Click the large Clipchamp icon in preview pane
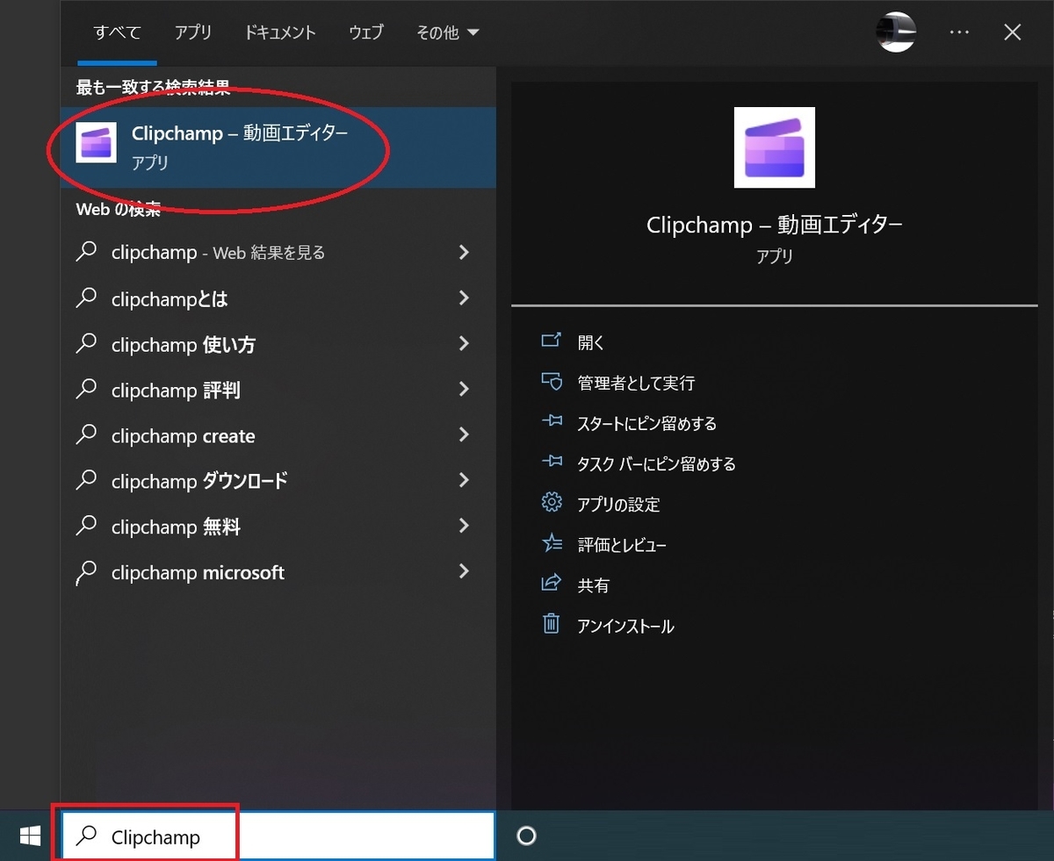Viewport: 1054px width, 861px height. click(x=774, y=147)
